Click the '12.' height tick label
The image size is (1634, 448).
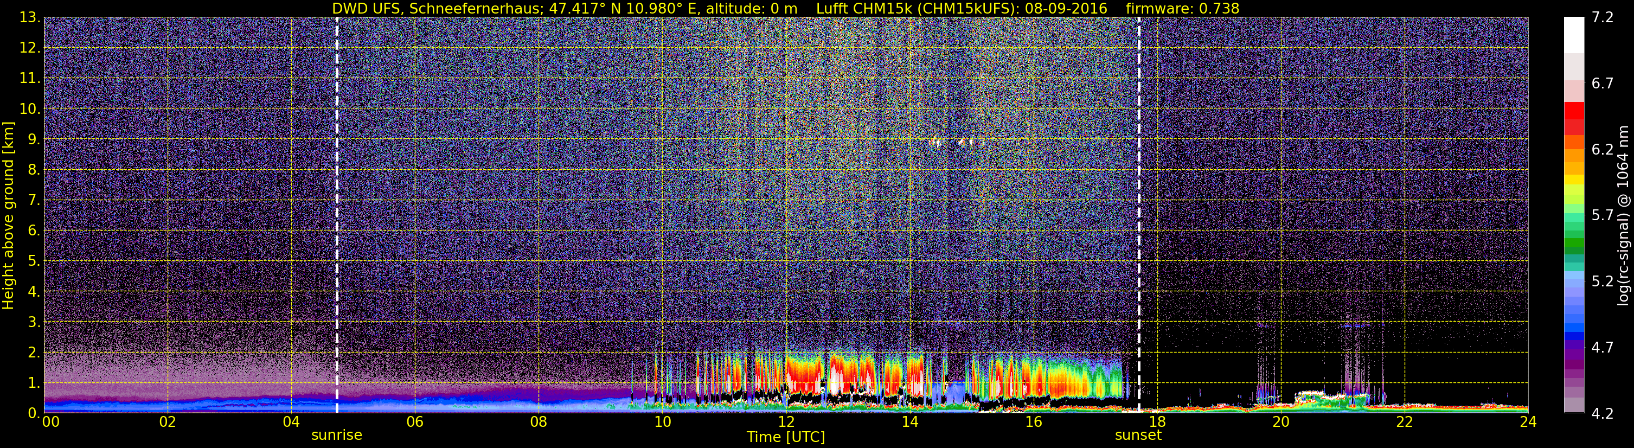click(30, 48)
